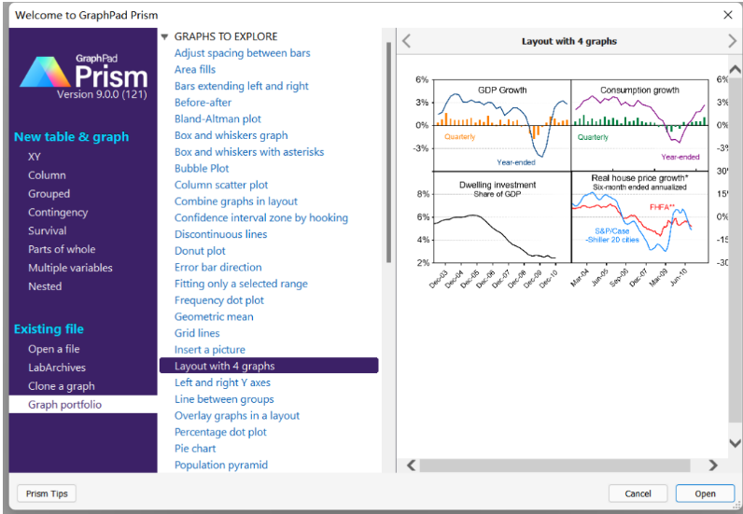
Task: Select Frequency dot plot example
Action: coord(219,300)
